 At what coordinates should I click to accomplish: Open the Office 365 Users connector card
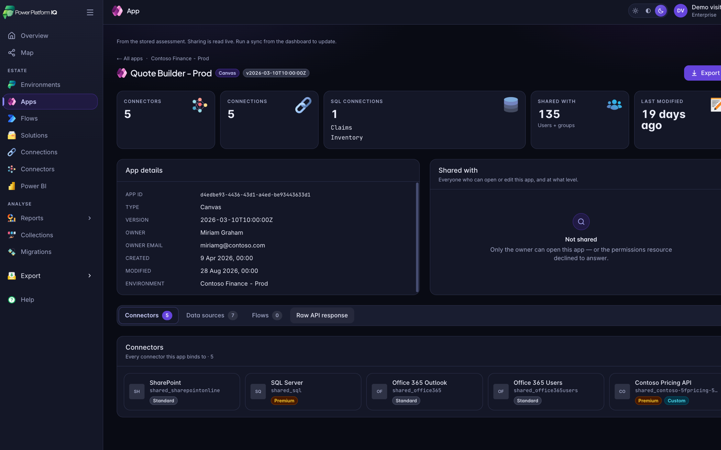[x=546, y=391]
